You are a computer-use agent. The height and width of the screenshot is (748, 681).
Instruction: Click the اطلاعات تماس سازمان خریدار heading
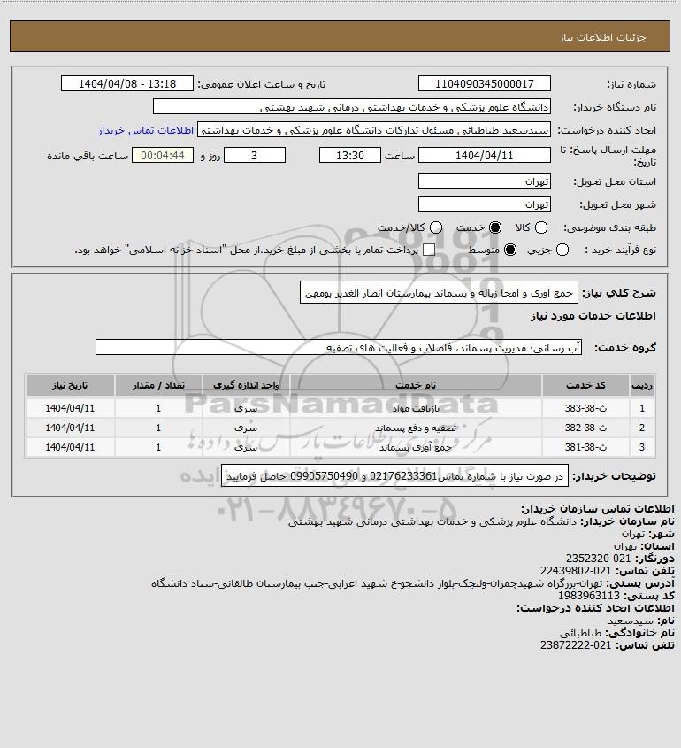598,508
